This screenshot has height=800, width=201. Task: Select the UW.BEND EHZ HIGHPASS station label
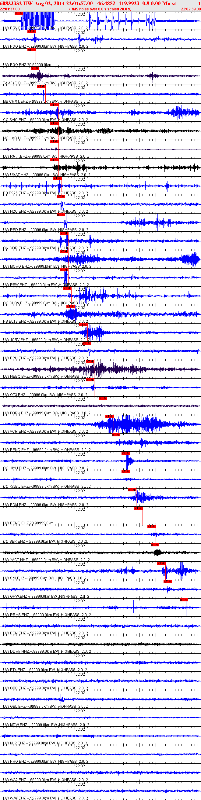tap(47, 450)
